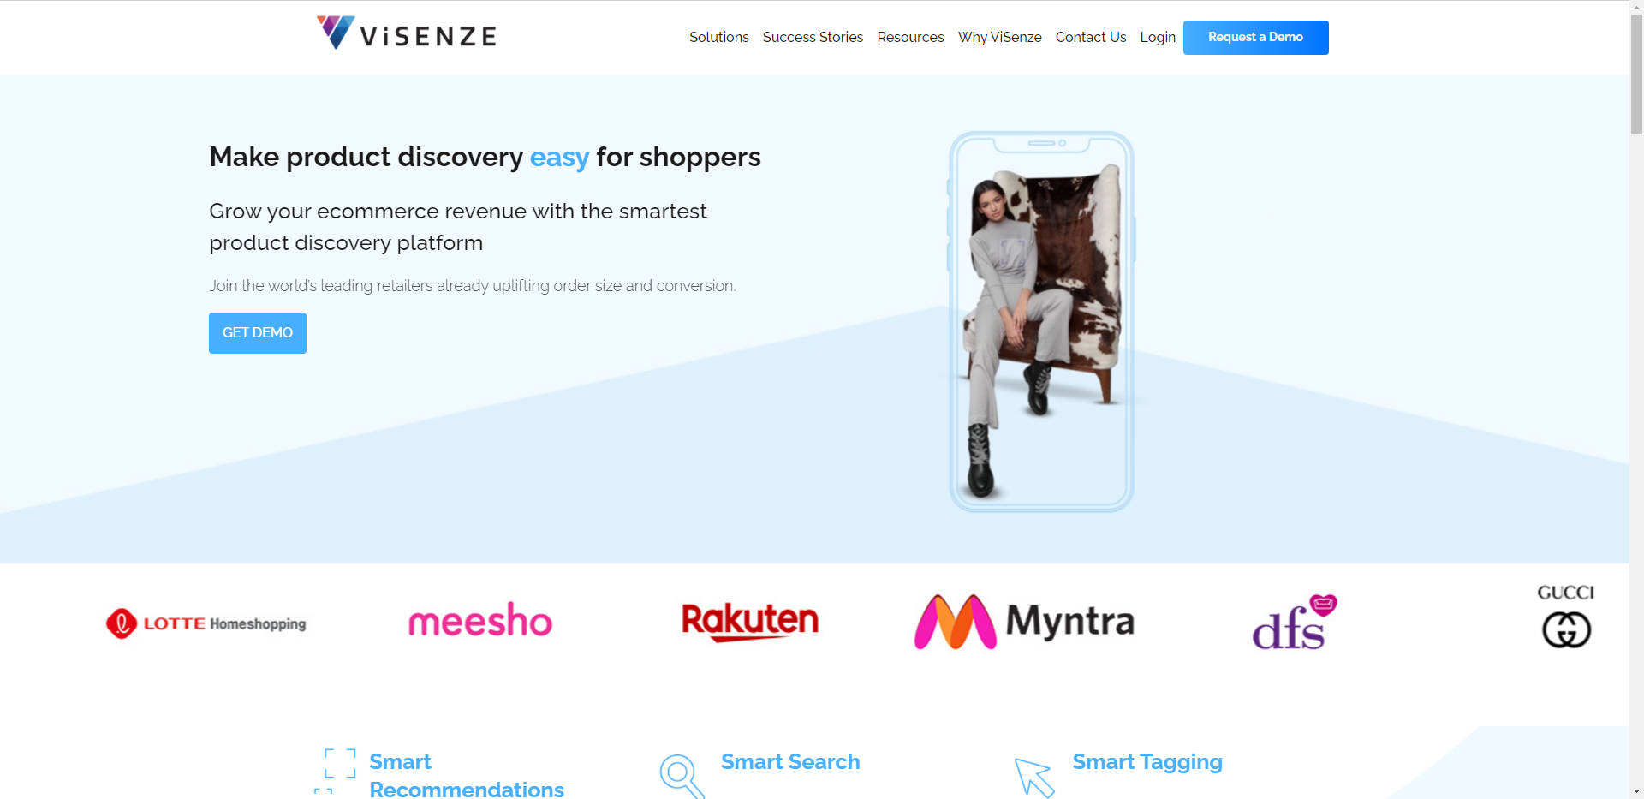
Task: Click the Smart Search magnifier icon
Action: pos(682,776)
